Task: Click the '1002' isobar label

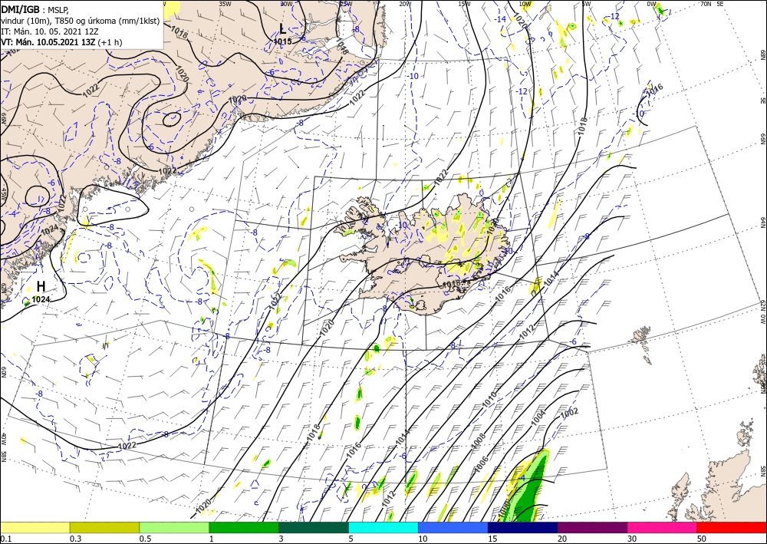Action: 569,414
